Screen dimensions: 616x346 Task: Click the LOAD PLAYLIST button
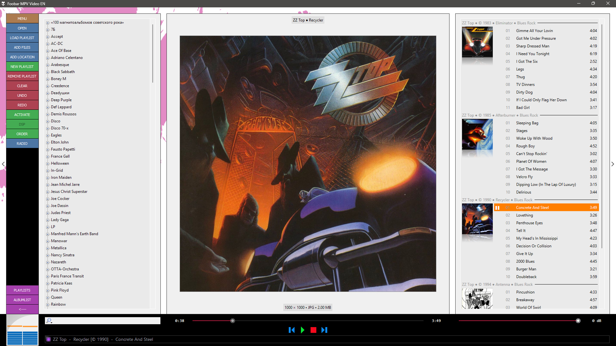(x=22, y=38)
